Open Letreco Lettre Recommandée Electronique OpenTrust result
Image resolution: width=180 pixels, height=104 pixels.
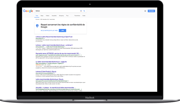click(54, 37)
